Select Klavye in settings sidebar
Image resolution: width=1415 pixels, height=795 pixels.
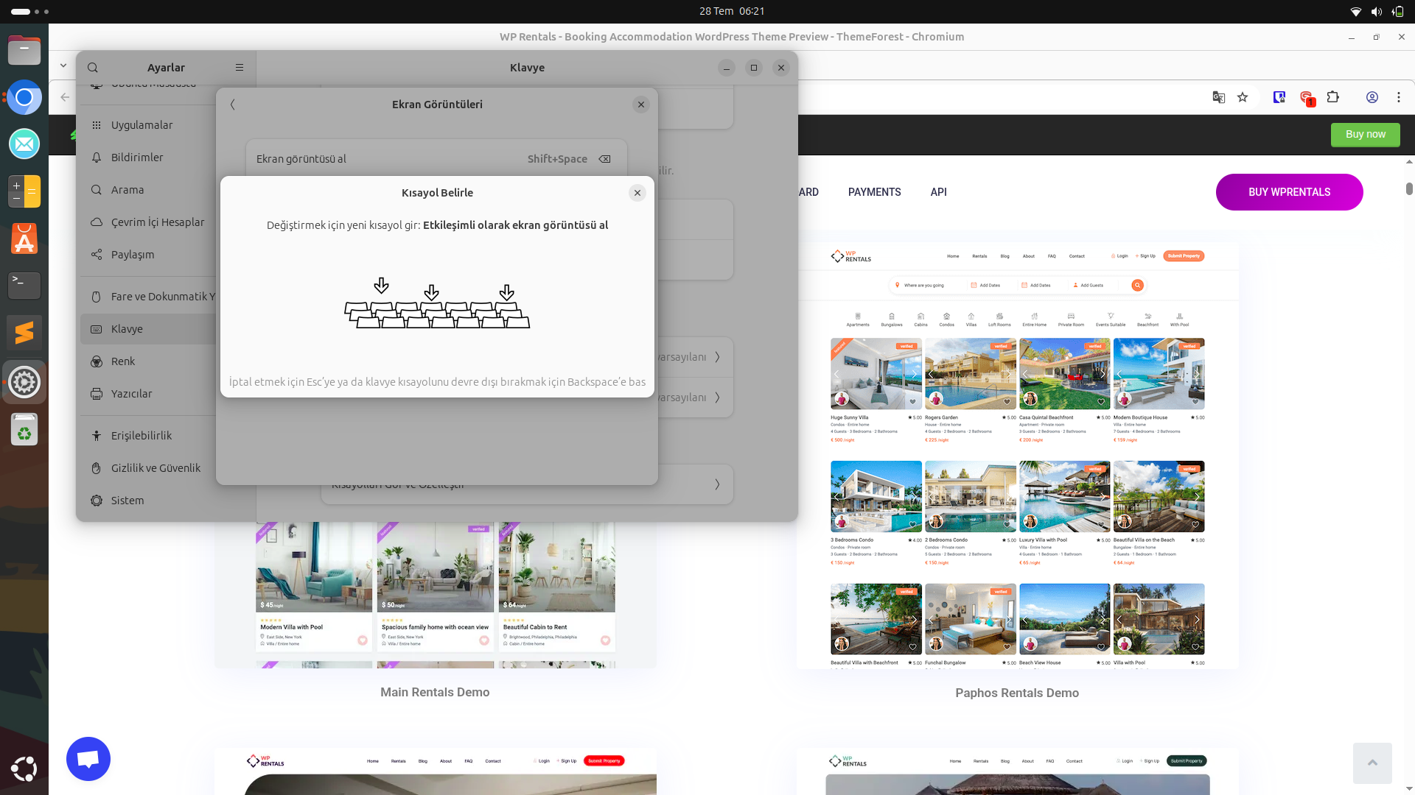click(147, 329)
